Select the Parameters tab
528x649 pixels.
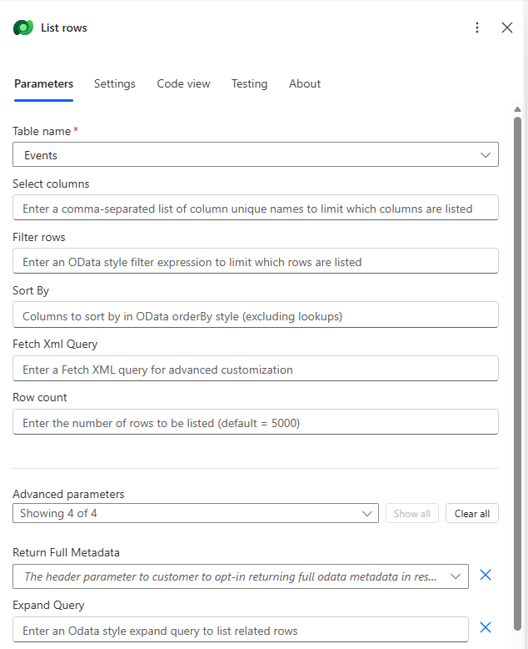tap(43, 83)
